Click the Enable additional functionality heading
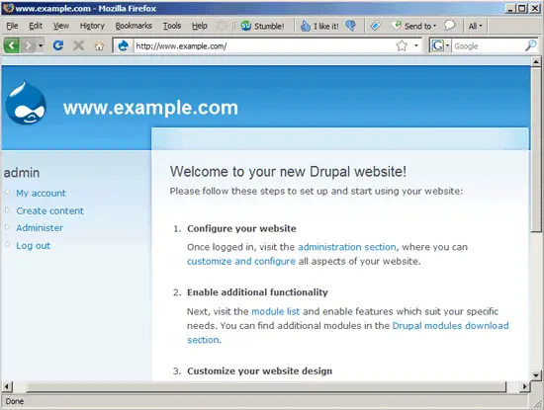The image size is (544, 410). [257, 292]
